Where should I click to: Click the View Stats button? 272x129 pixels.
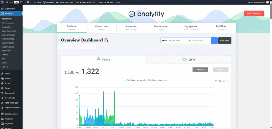225,41
